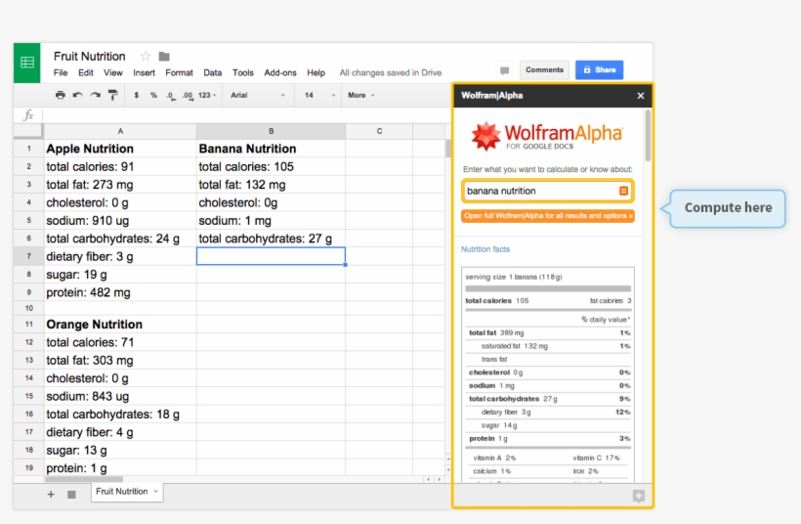Expand the More toolbar dropdown
Viewport: 801px width, 524px height.
(x=361, y=95)
